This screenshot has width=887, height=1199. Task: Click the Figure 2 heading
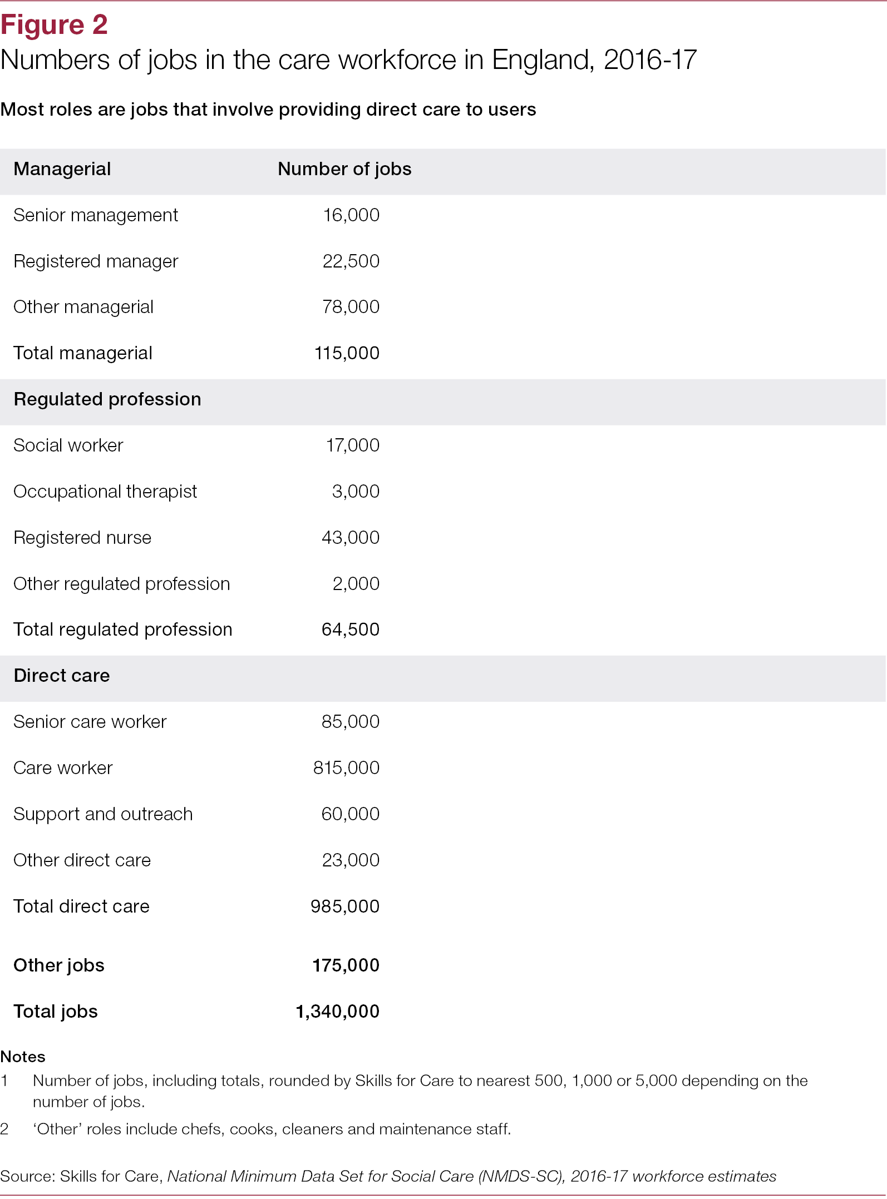point(54,25)
